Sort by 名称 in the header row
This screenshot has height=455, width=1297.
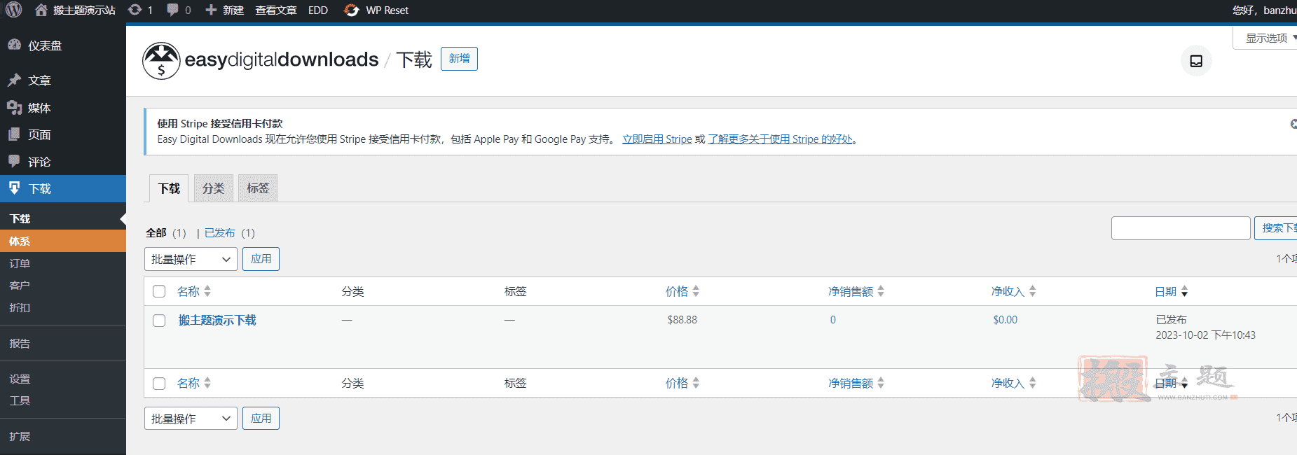[193, 291]
